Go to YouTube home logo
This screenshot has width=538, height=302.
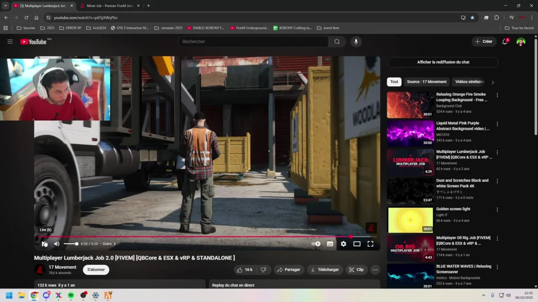[33, 42]
